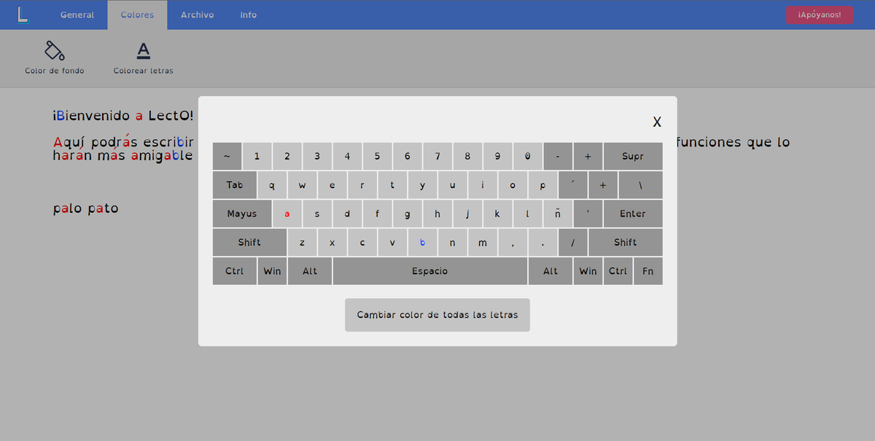Close the keyboard dialog with the X
875x441 pixels.
(657, 122)
